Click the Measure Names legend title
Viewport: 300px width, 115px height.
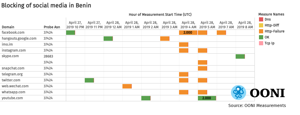pos(271,14)
